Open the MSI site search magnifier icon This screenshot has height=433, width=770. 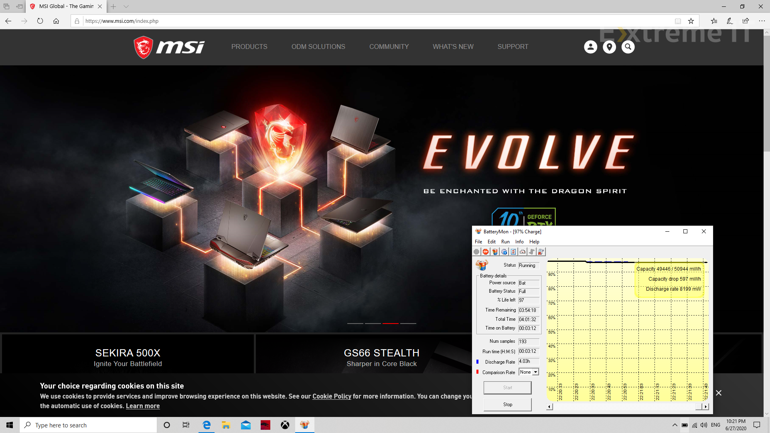[628, 47]
